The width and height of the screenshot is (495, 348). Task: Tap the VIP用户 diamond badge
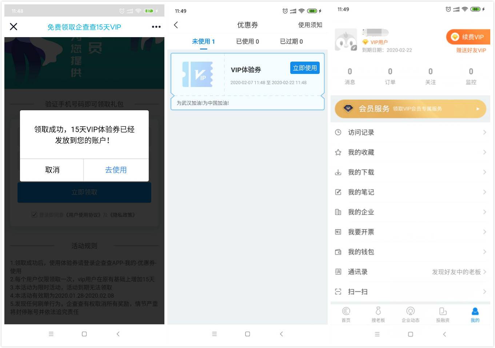coord(366,42)
